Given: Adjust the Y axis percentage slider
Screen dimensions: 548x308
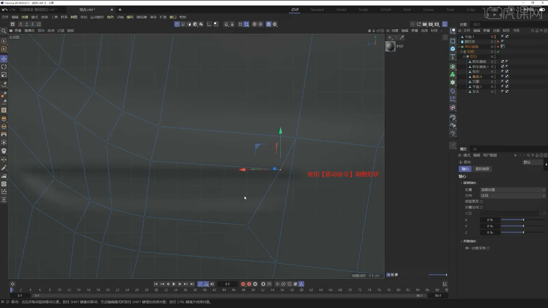Looking at the screenshot, I should 523,226.
